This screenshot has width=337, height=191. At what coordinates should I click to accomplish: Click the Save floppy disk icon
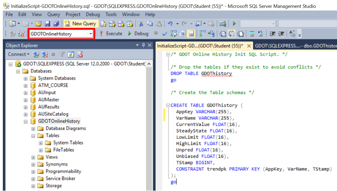(x=47, y=24)
